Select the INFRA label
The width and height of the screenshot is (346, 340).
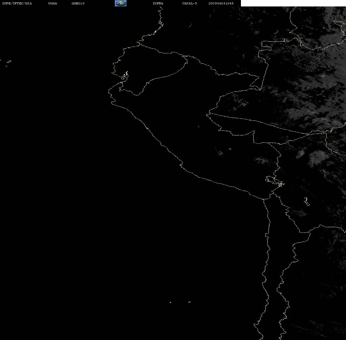tap(158, 3)
